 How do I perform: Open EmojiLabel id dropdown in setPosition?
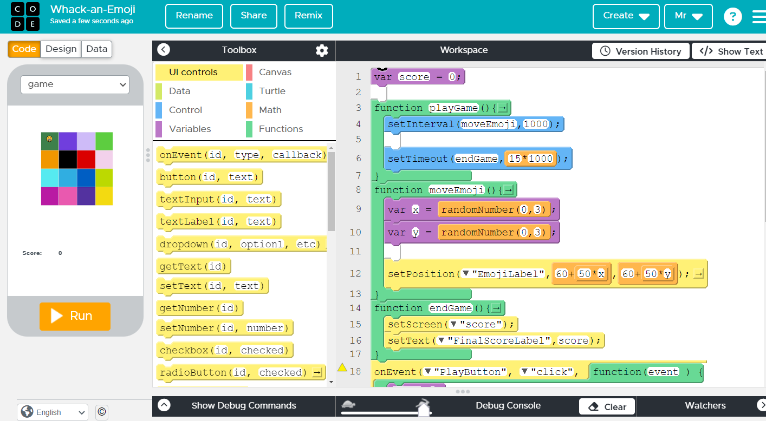click(465, 274)
